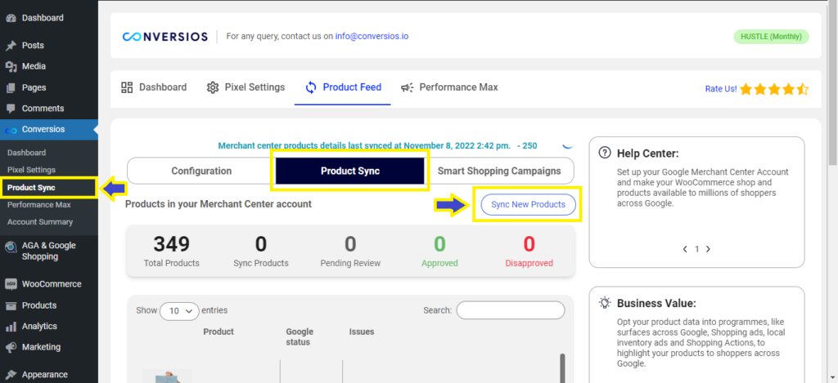Open Pixel Settings submenu item in sidebar
This screenshot has height=383, width=838.
click(32, 170)
